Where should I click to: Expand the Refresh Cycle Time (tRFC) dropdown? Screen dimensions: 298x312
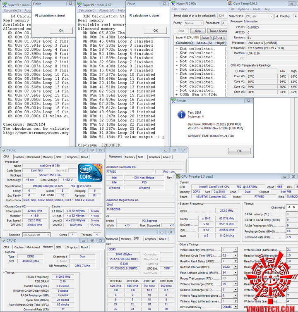coord(236,255)
